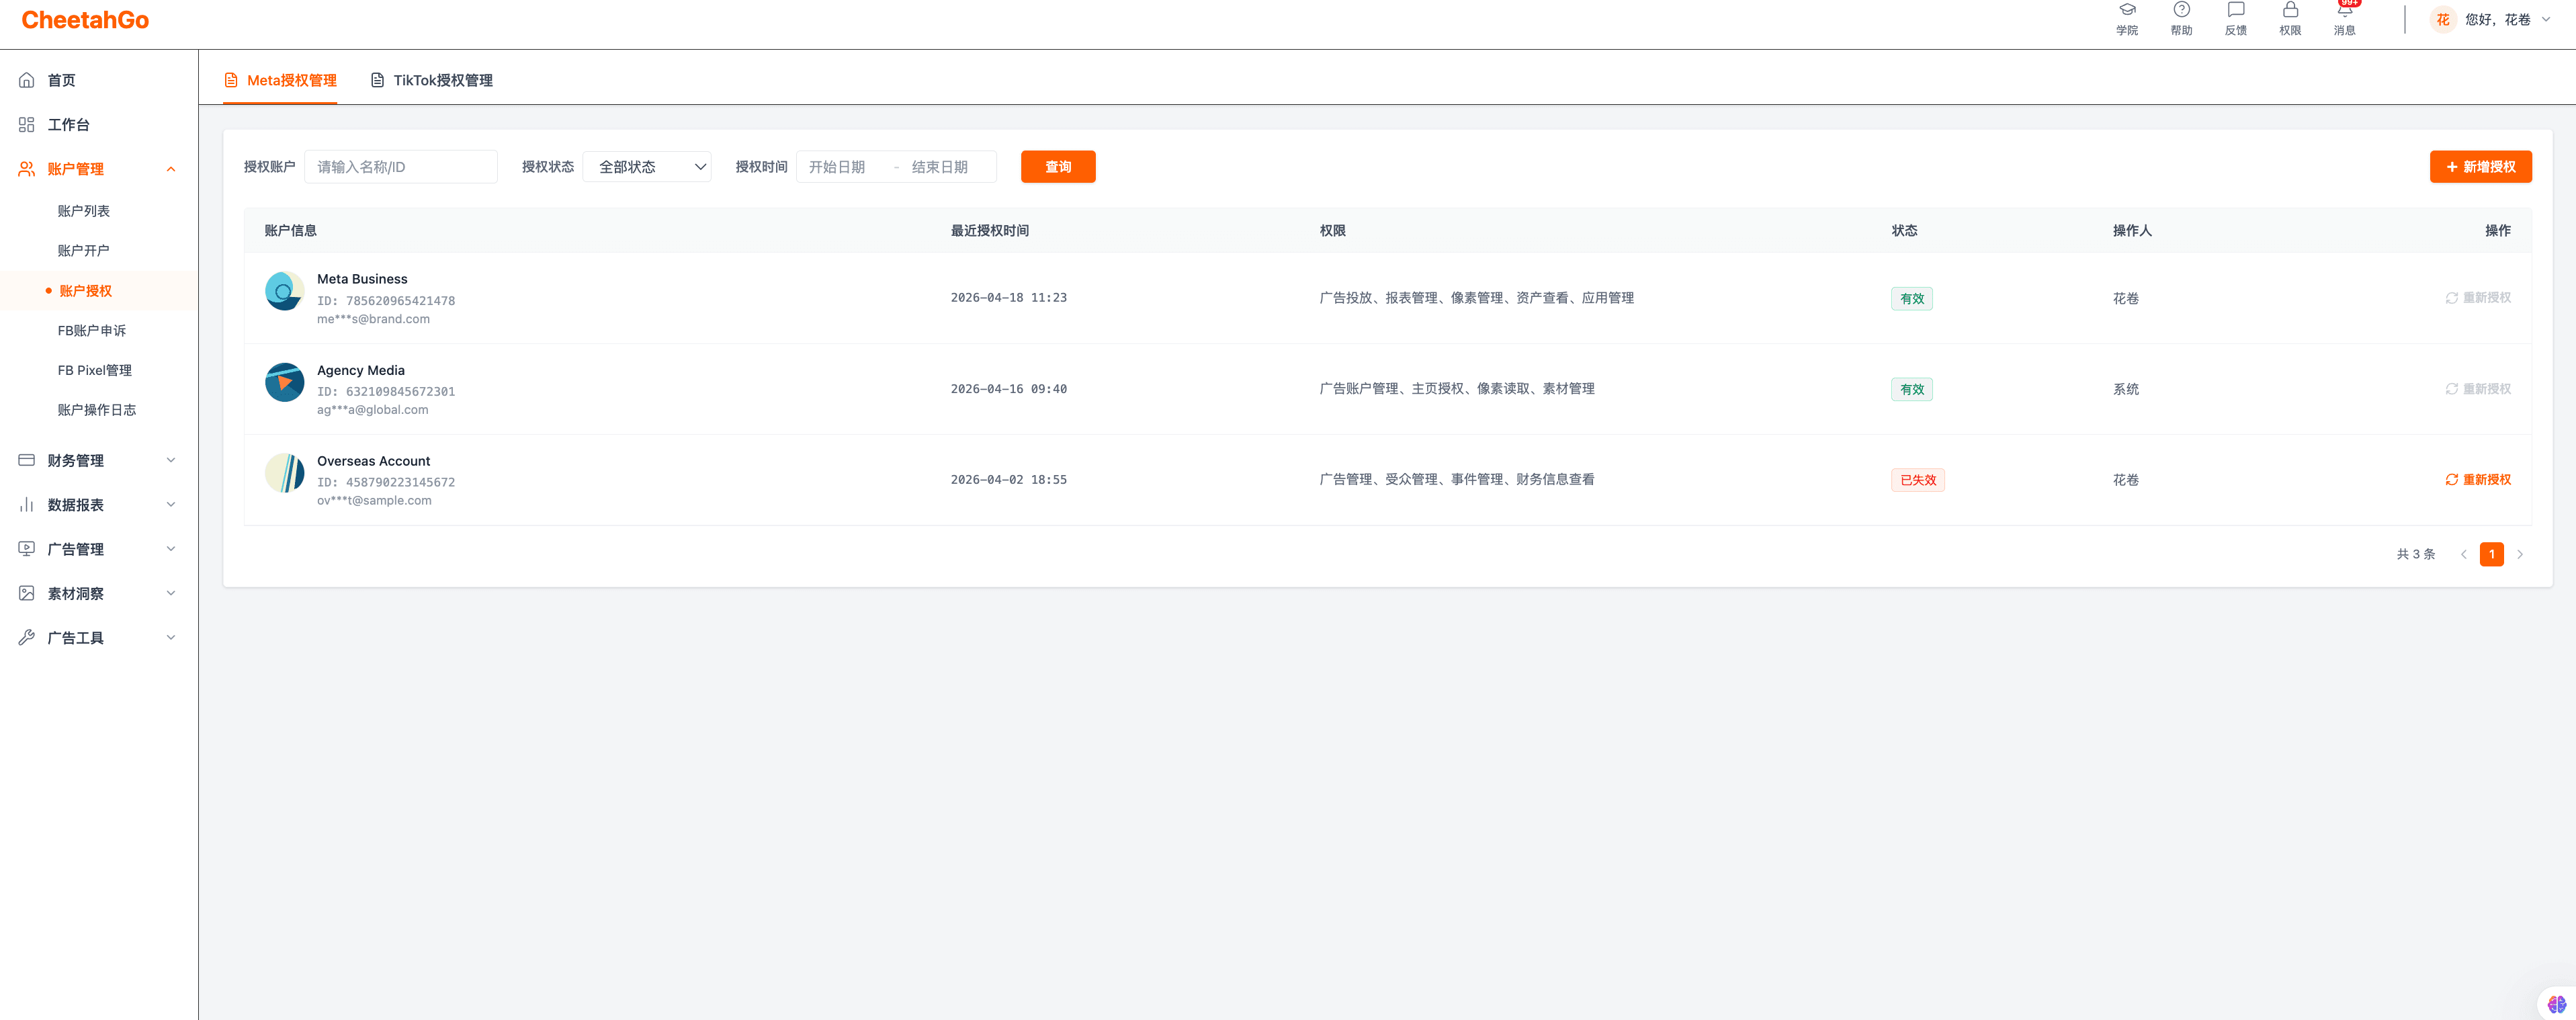The width and height of the screenshot is (2576, 1020).
Task: Focus the 授权账户 name/ID input
Action: pyautogui.click(x=401, y=167)
